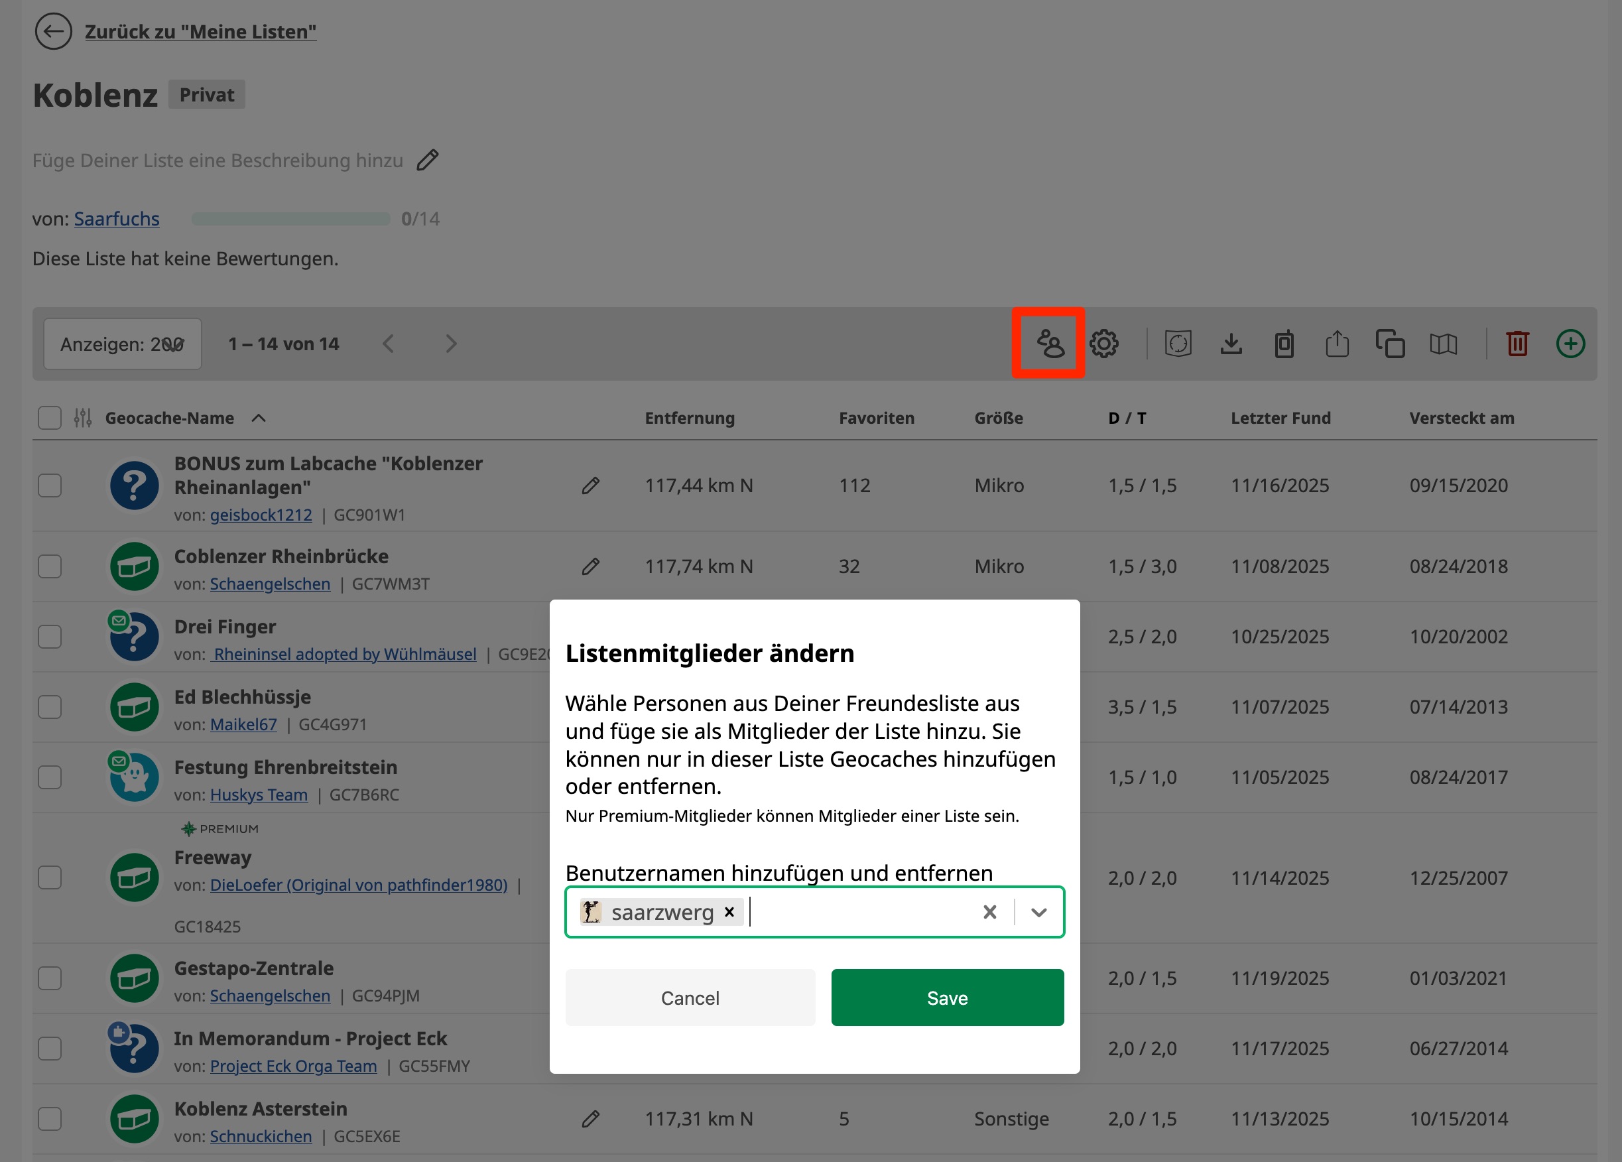Image resolution: width=1622 pixels, height=1162 pixels.
Task: Click the green Save button
Action: tap(947, 998)
